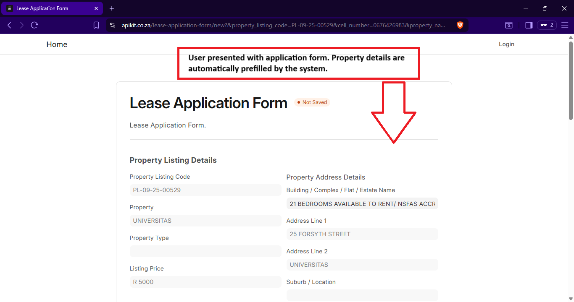Open the Brave hamburger menu
Screen dimensions: 574x302
565,25
